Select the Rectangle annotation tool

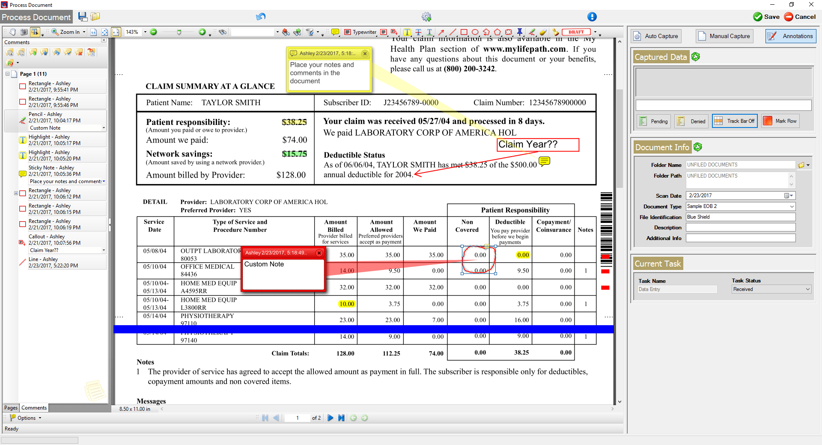(x=464, y=32)
